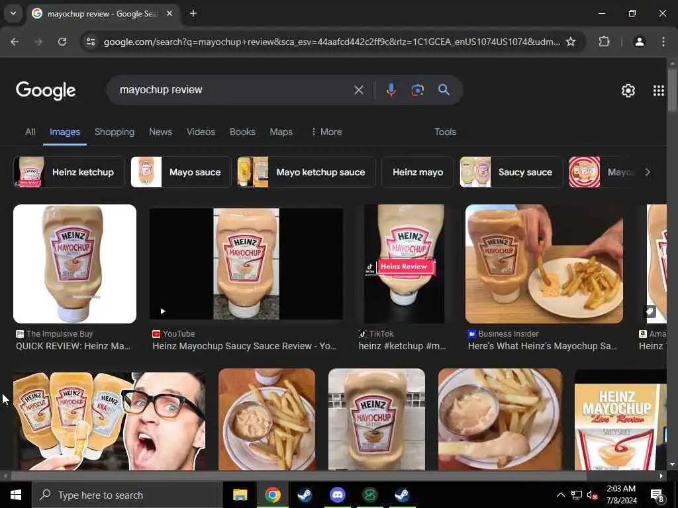The height and width of the screenshot is (508, 678).
Task: Click the browser address bar URL
Action: tap(332, 42)
